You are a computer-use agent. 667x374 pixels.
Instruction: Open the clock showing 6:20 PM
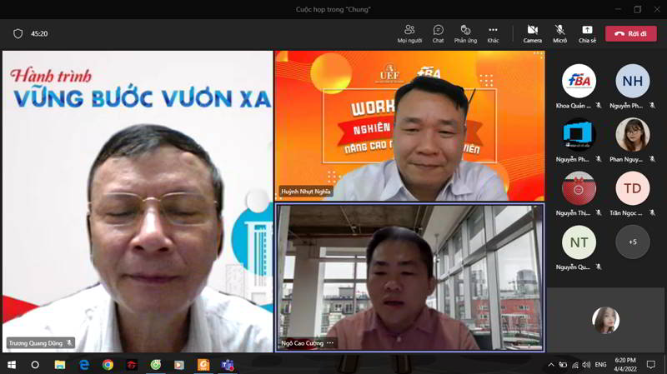624,365
